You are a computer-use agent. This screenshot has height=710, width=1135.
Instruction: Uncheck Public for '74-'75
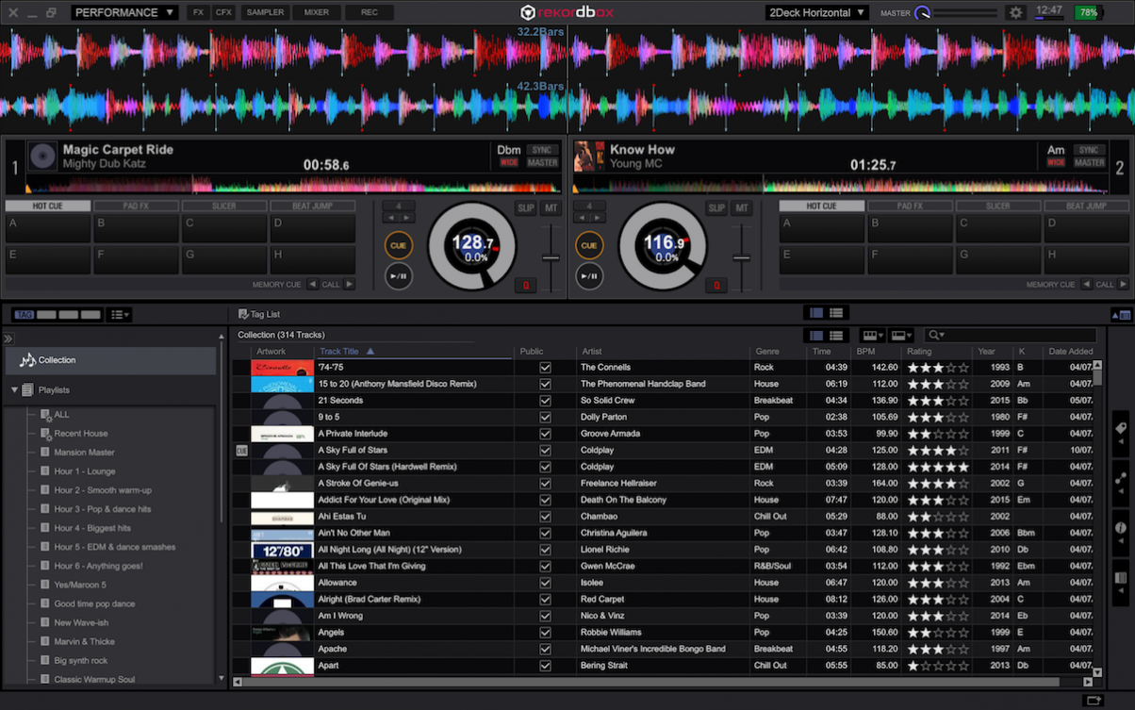[545, 368]
